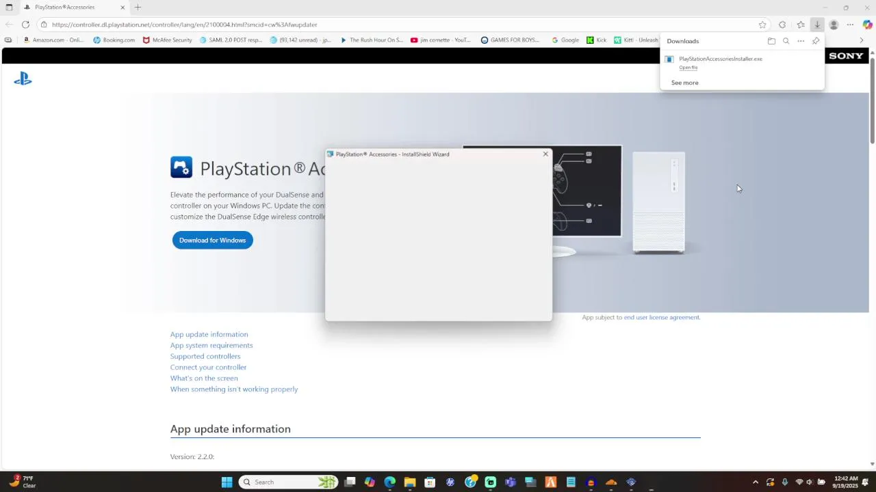The image size is (876, 492).
Task: Toggle the Downloads toolbar icon
Action: (x=817, y=25)
